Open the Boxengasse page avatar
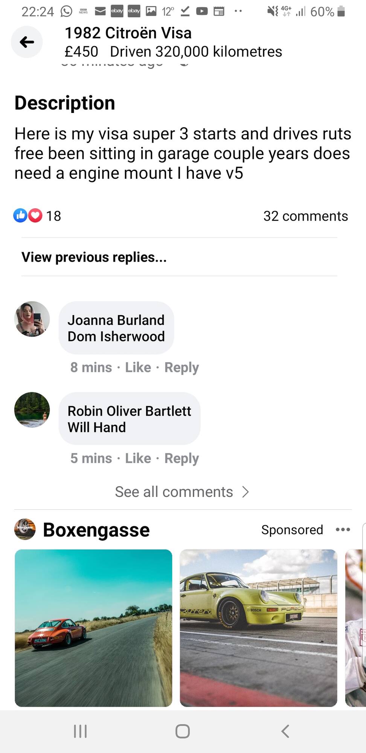 (25, 529)
